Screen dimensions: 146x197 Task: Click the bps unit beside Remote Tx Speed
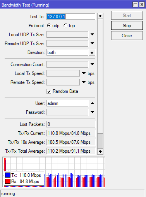click(91, 82)
